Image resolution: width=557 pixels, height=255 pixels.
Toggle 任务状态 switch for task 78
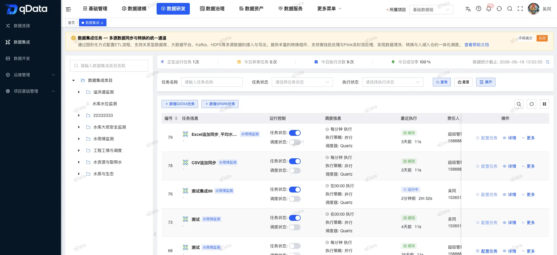tap(295, 161)
